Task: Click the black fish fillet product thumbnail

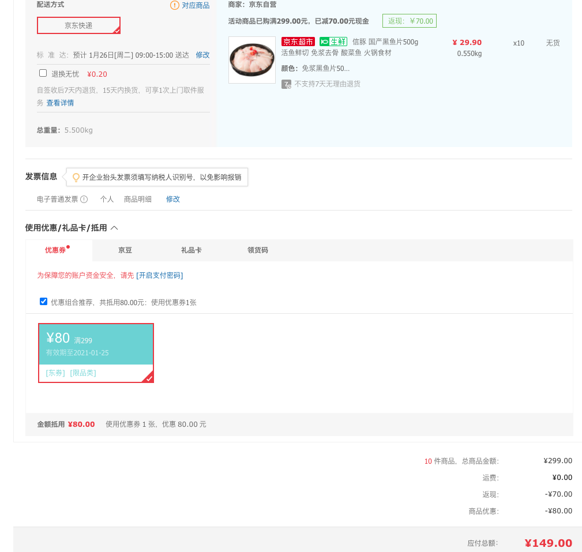Action: coord(252,60)
